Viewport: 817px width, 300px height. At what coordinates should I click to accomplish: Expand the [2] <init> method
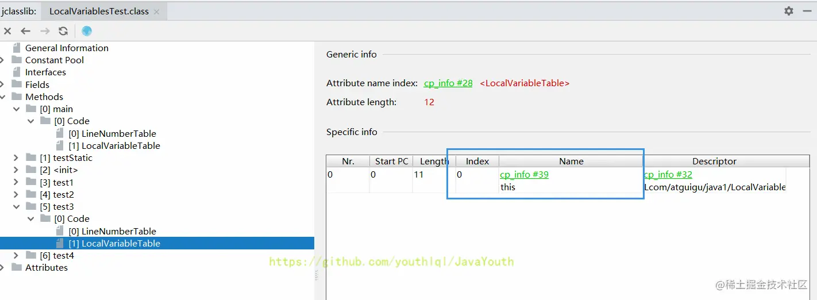[x=17, y=170]
